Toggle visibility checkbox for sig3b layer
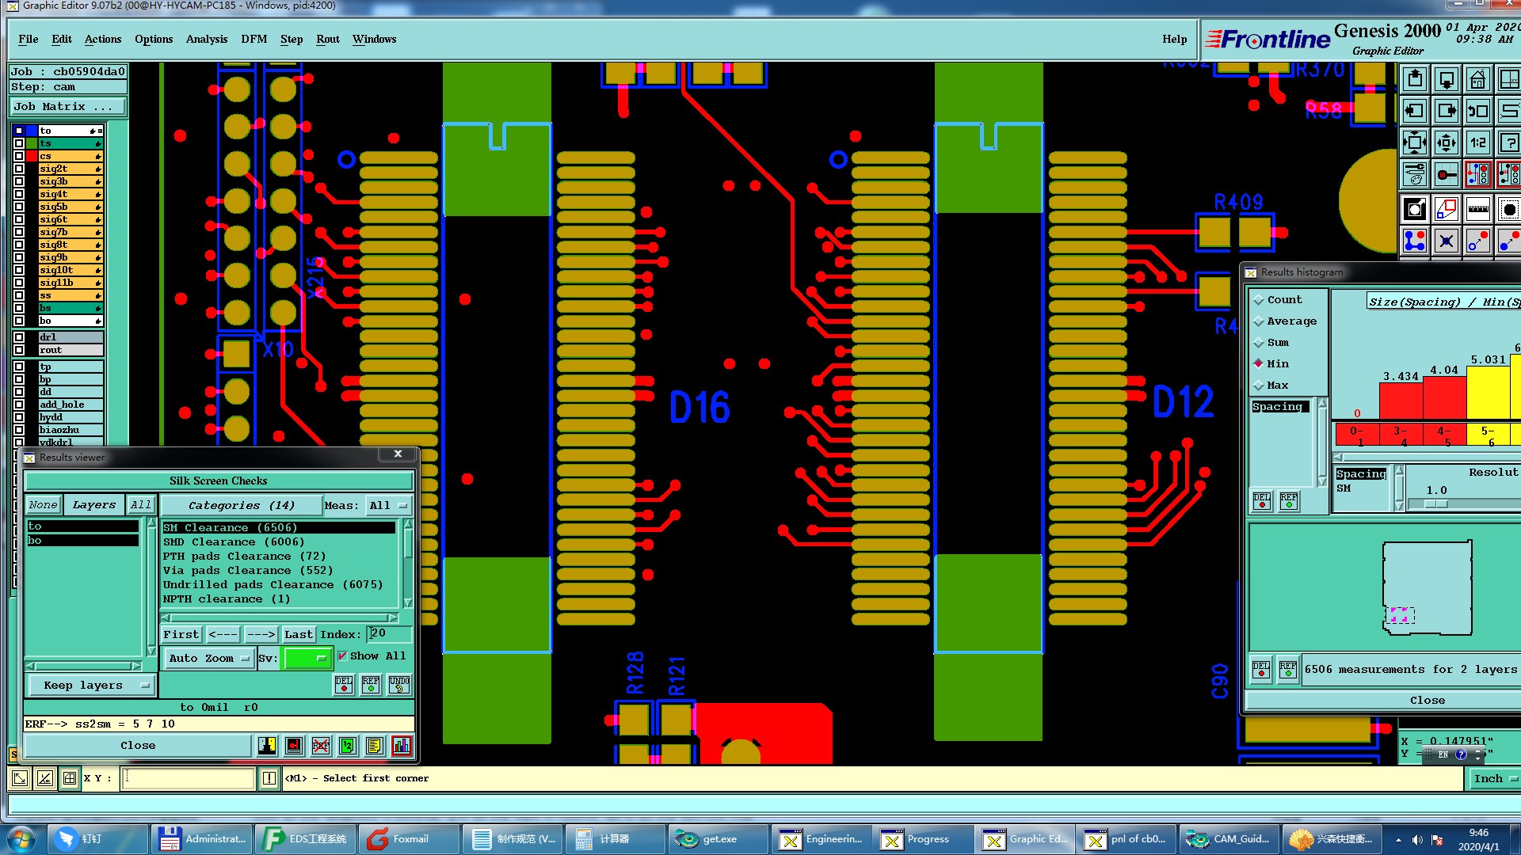 coord(19,181)
